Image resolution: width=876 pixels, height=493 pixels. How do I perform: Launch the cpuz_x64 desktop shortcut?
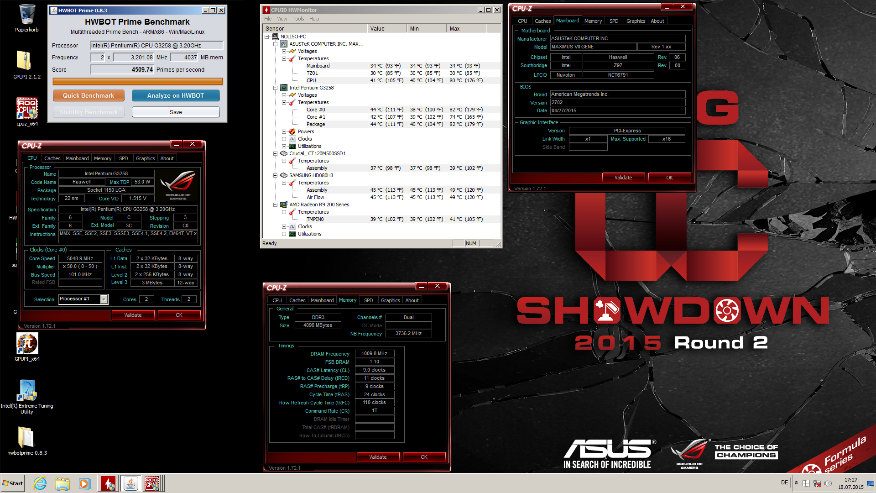[27, 112]
